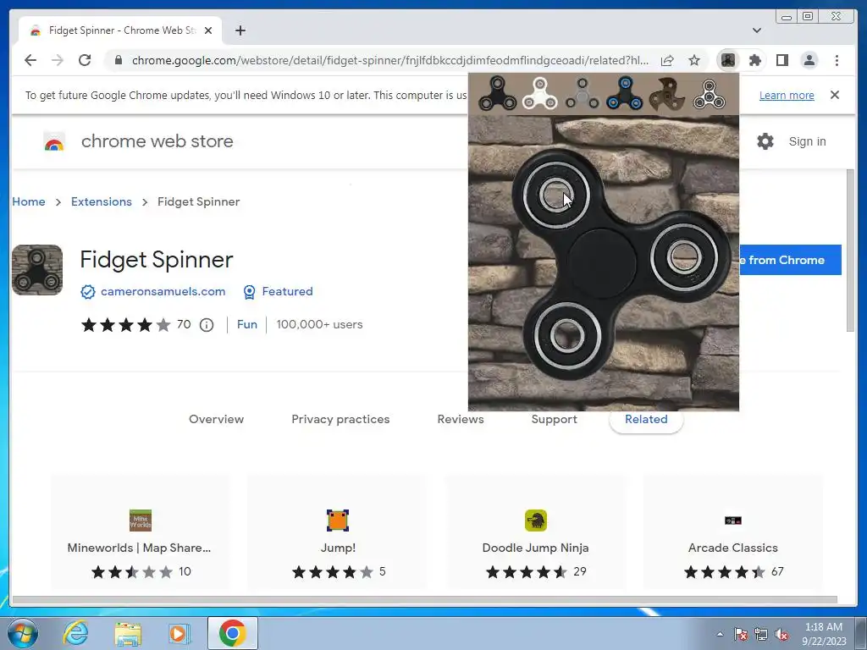Open the Fun category link
This screenshot has height=650, width=867.
click(246, 324)
